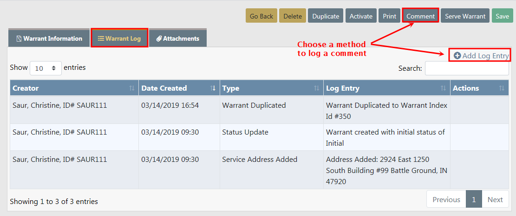Click the Comment button

[420, 16]
